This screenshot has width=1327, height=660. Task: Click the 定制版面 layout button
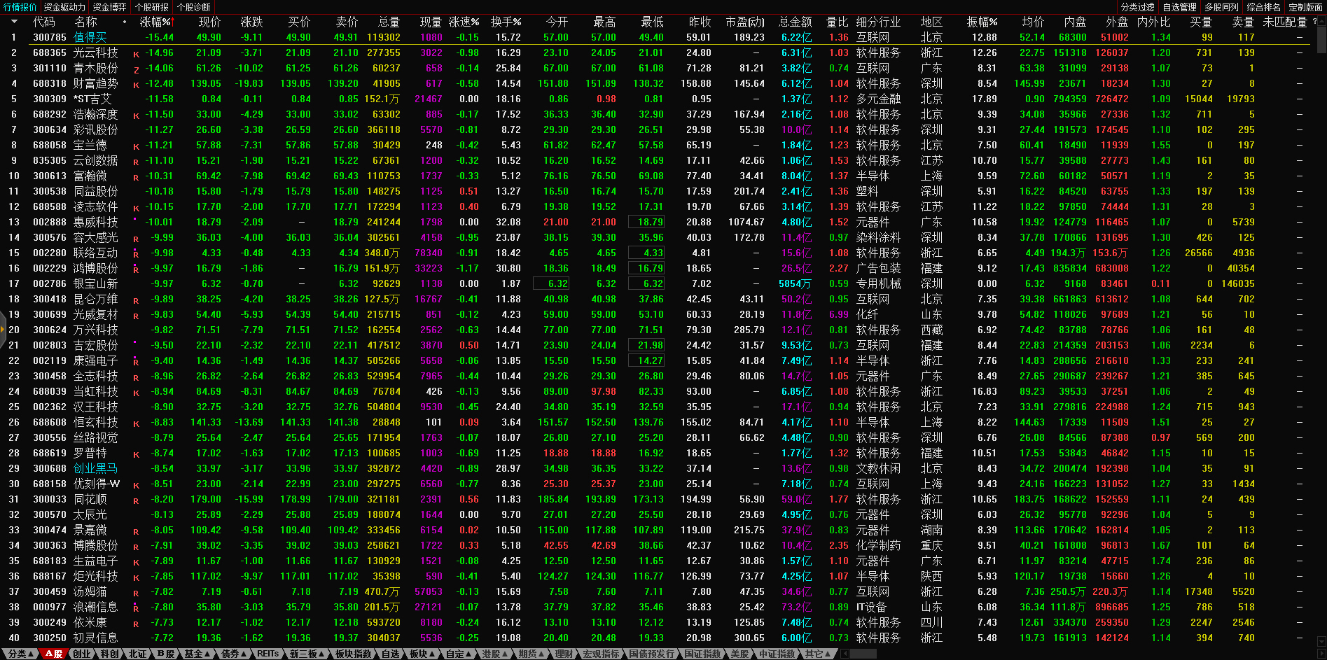point(1305,7)
